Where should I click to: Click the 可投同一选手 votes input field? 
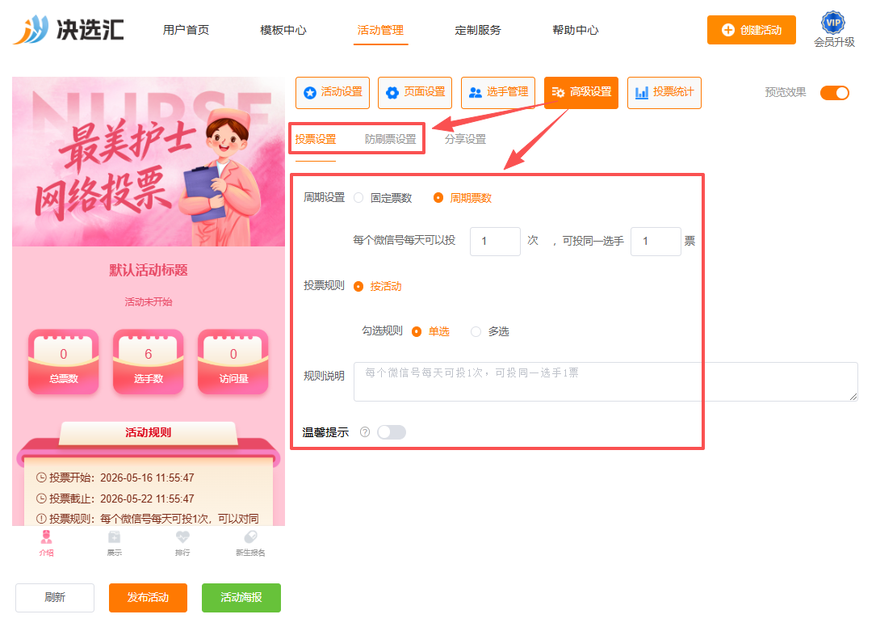point(656,241)
